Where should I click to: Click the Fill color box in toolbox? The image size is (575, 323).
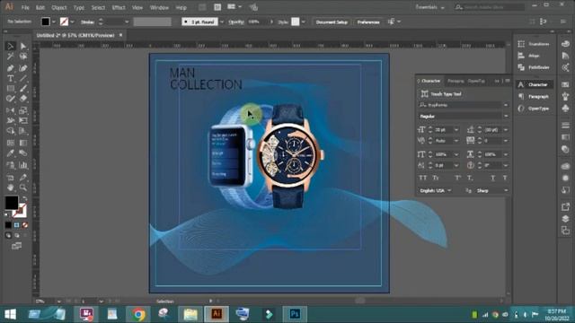pos(12,203)
